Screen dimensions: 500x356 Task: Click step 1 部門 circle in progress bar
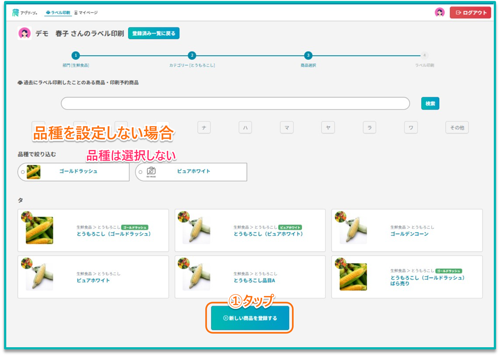[75, 56]
